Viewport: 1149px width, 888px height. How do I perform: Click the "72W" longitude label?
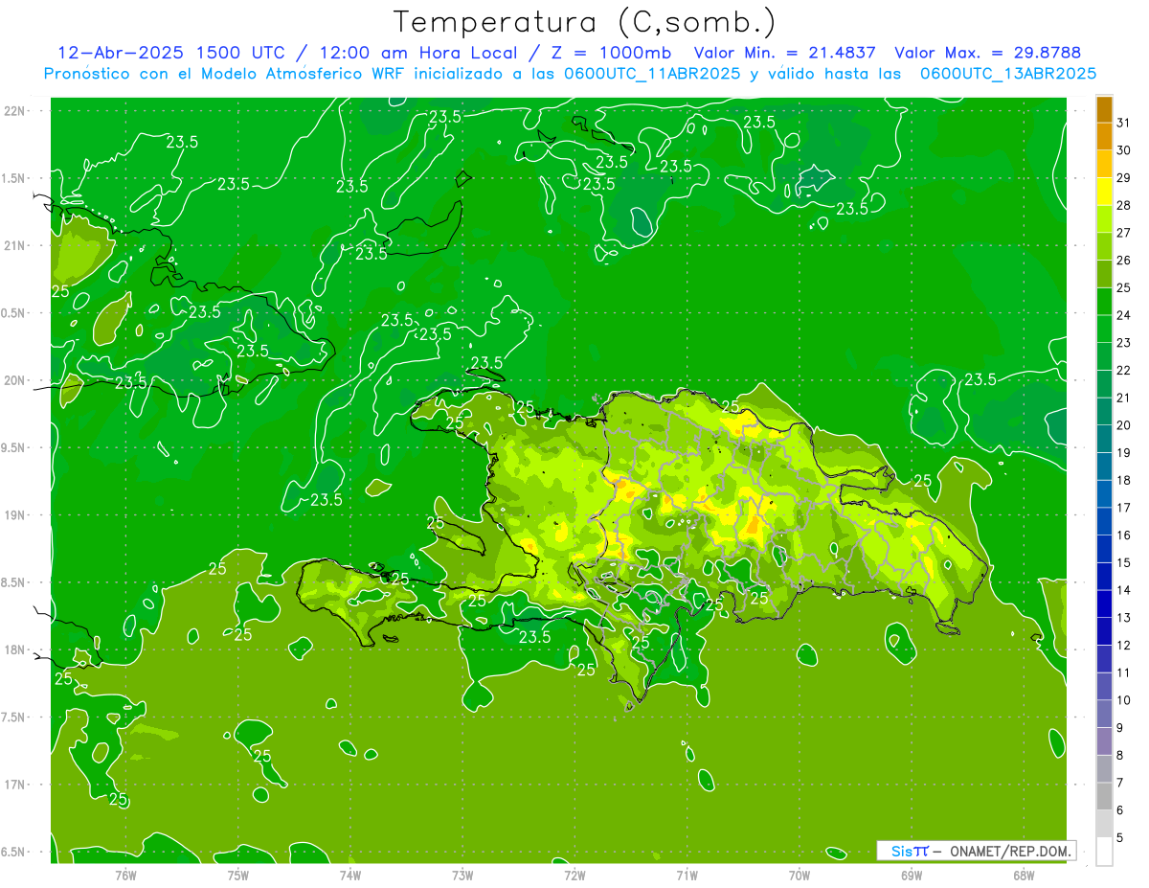[574, 876]
